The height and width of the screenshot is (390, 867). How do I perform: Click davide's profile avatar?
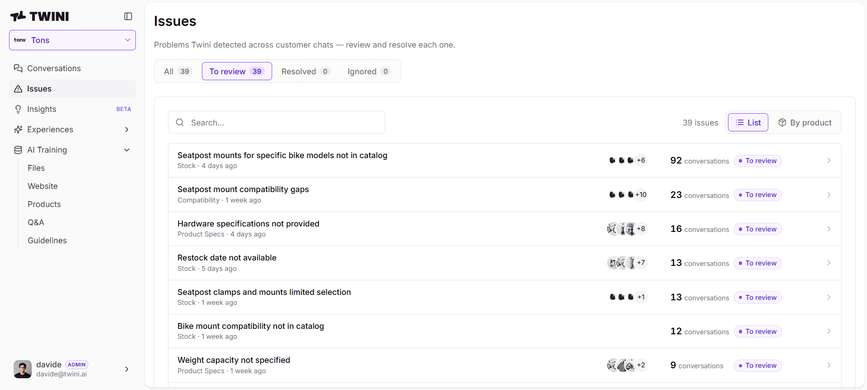pyautogui.click(x=23, y=369)
